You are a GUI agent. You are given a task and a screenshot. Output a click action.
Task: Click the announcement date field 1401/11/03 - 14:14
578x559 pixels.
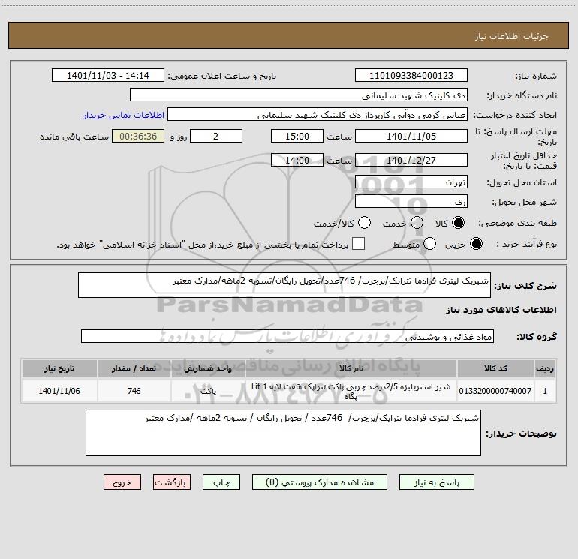point(108,76)
